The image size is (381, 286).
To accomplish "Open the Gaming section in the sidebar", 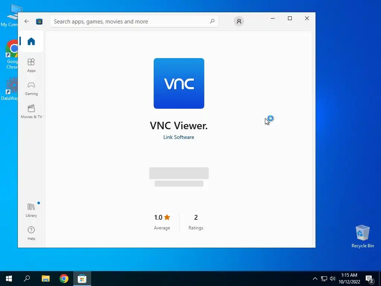I will pyautogui.click(x=31, y=89).
